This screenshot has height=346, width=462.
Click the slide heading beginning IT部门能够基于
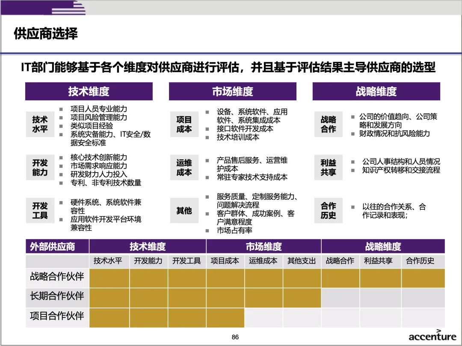pyautogui.click(x=228, y=67)
